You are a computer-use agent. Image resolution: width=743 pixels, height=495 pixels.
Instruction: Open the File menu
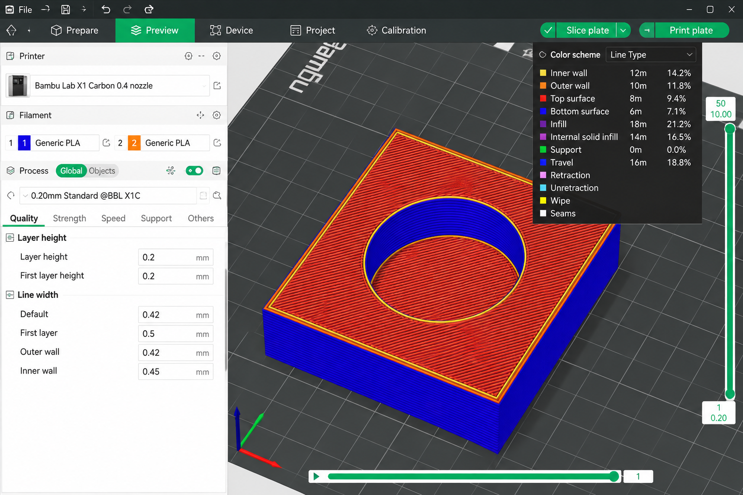pos(18,10)
